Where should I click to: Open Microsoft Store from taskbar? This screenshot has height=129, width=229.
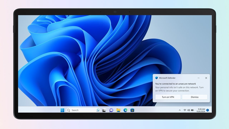click(x=132, y=110)
